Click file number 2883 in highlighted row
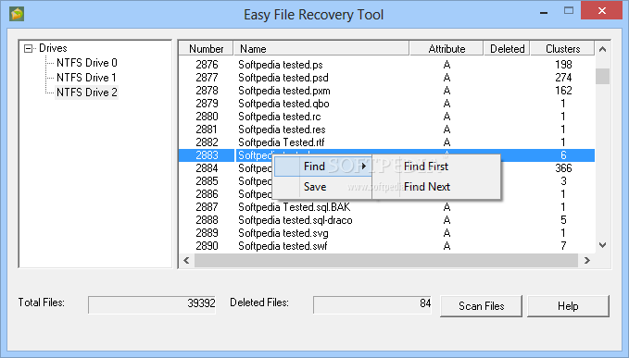629x358 pixels. pyautogui.click(x=207, y=155)
